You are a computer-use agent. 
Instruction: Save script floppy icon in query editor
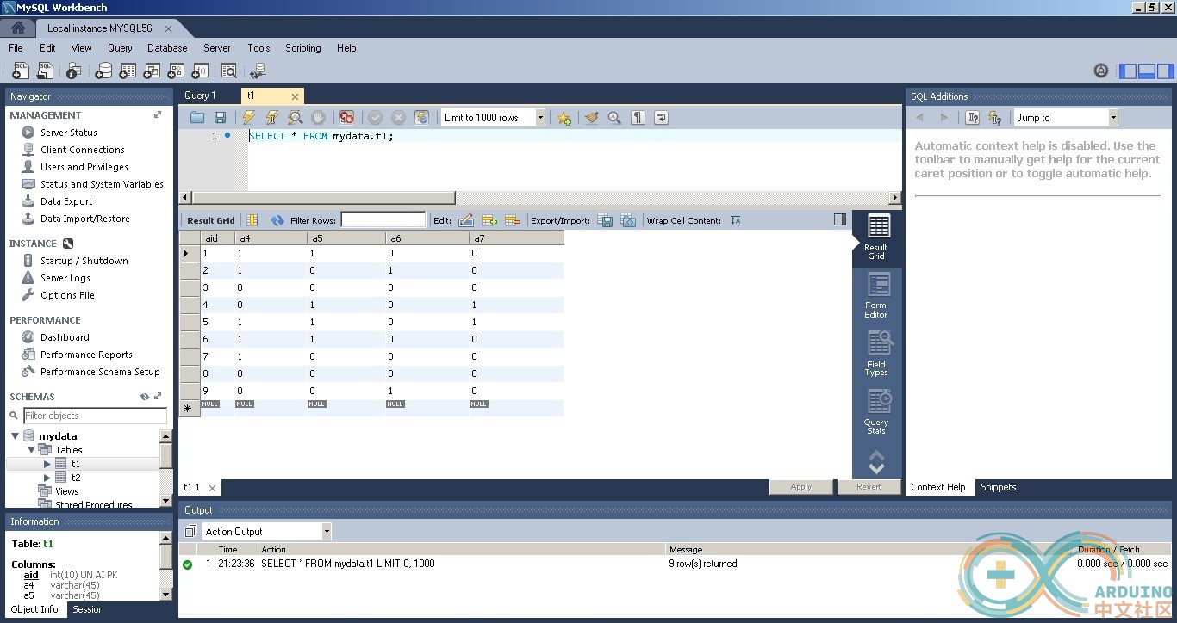tap(220, 118)
